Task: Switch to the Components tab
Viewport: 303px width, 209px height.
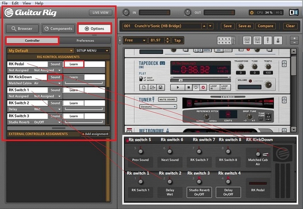Action: 58,29
